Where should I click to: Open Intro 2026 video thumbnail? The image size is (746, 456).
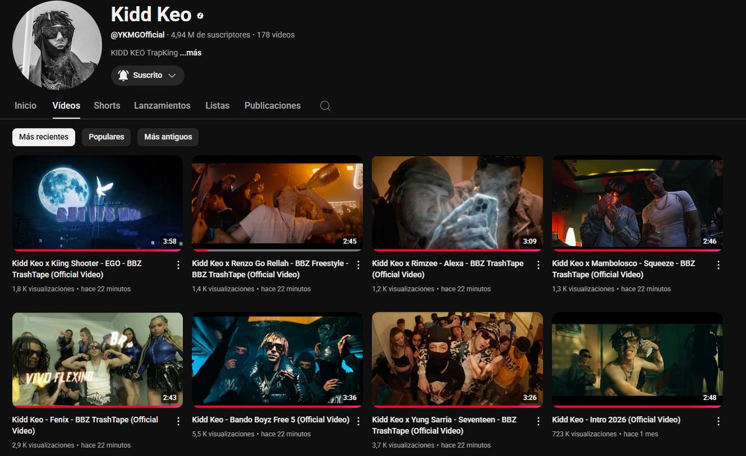pyautogui.click(x=637, y=359)
